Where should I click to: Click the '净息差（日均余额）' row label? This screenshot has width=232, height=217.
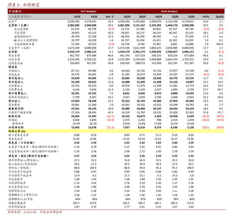21,143
